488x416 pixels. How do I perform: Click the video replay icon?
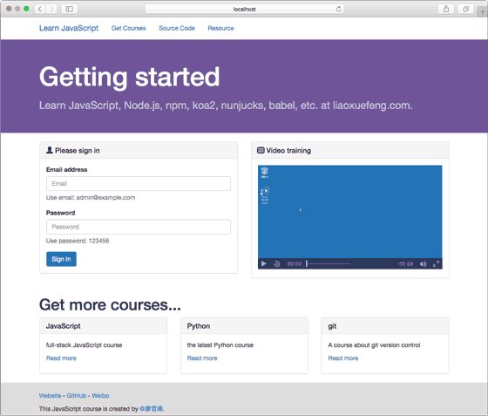click(x=277, y=263)
